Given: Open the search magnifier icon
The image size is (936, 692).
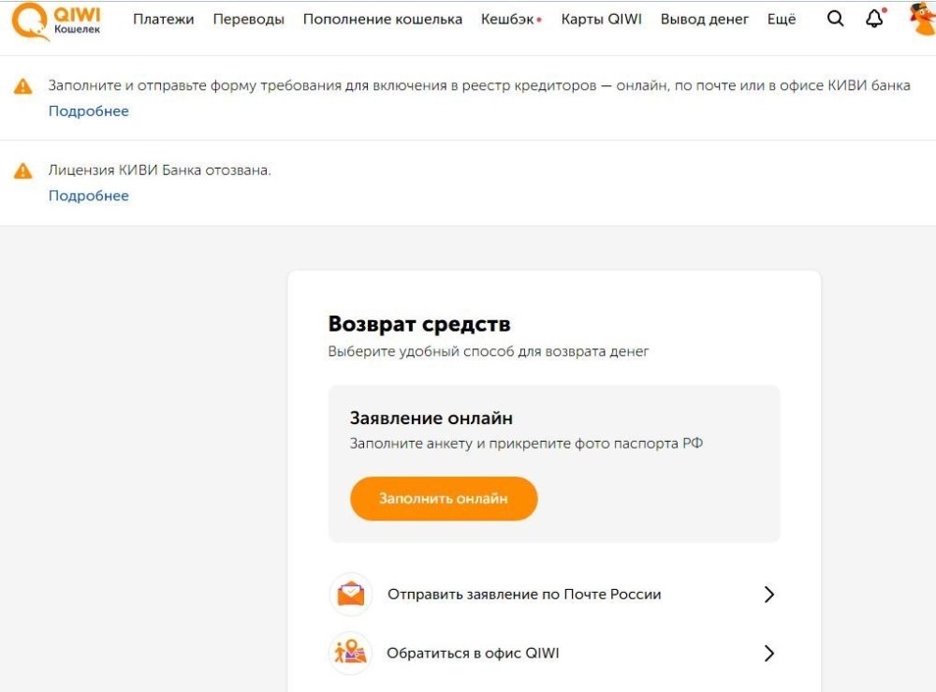Looking at the screenshot, I should point(835,20).
